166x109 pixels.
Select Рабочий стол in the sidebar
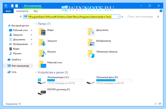(x=20, y=30)
